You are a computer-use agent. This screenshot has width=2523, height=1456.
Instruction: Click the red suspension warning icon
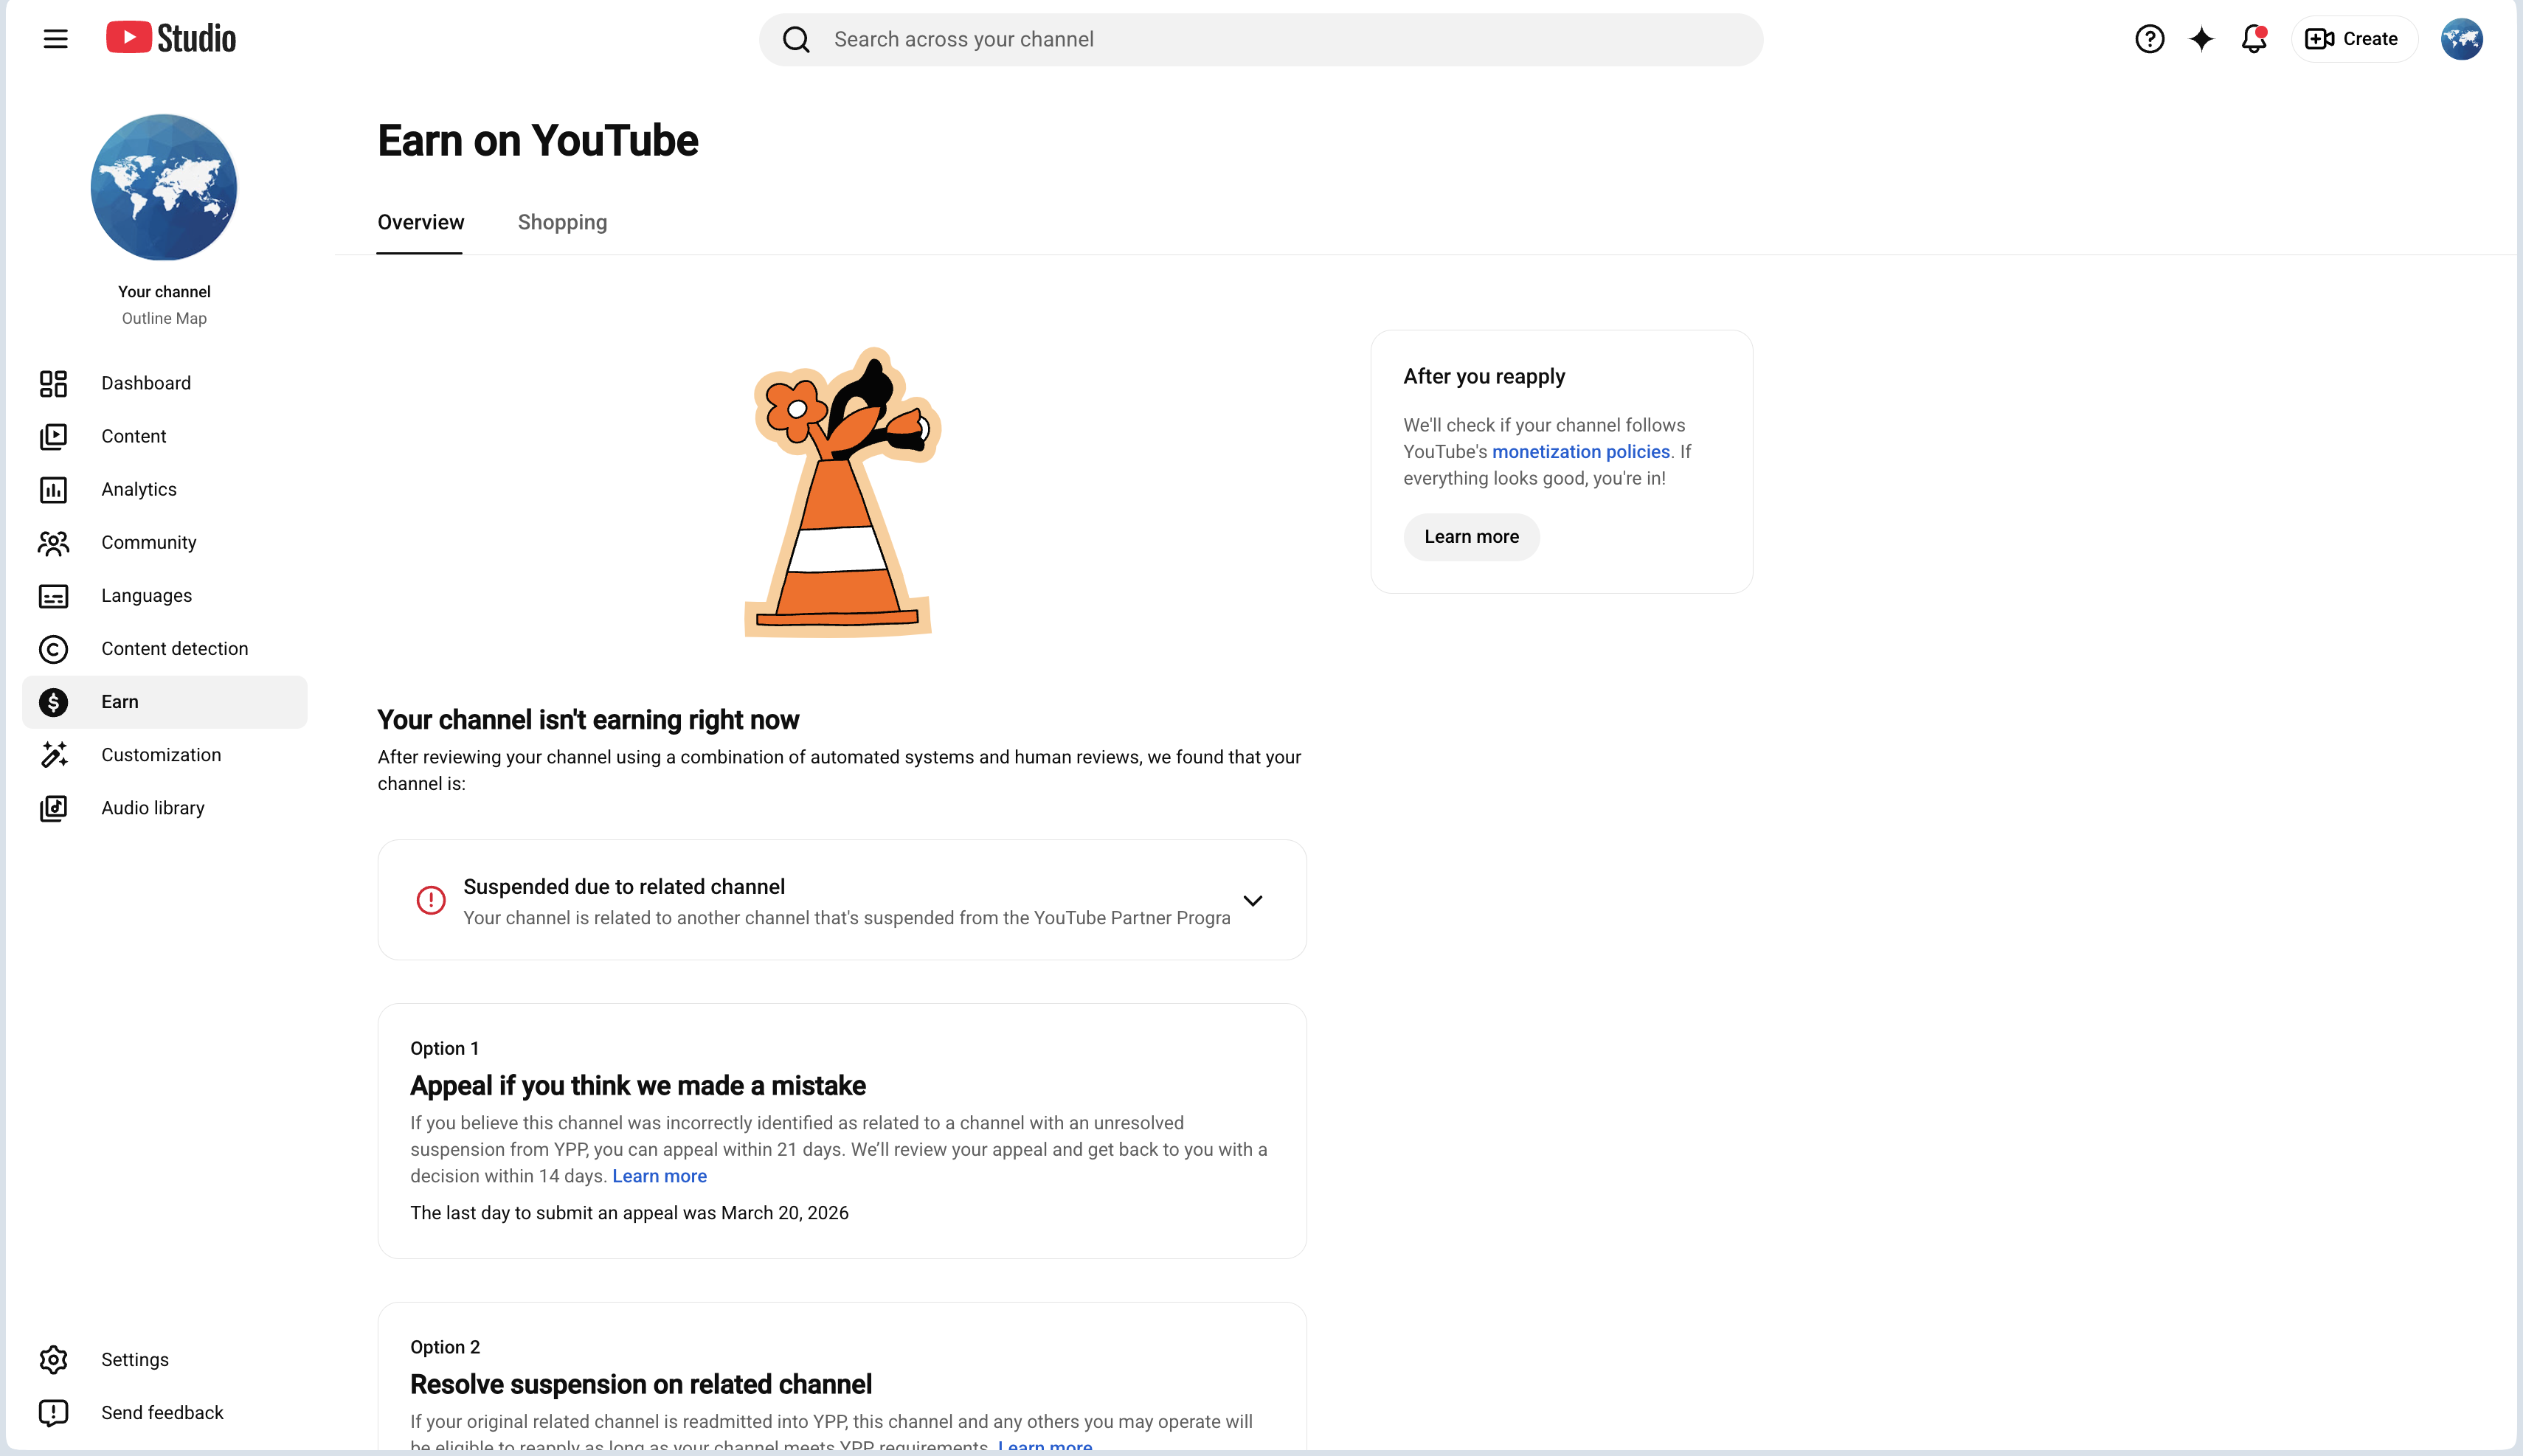(x=431, y=900)
